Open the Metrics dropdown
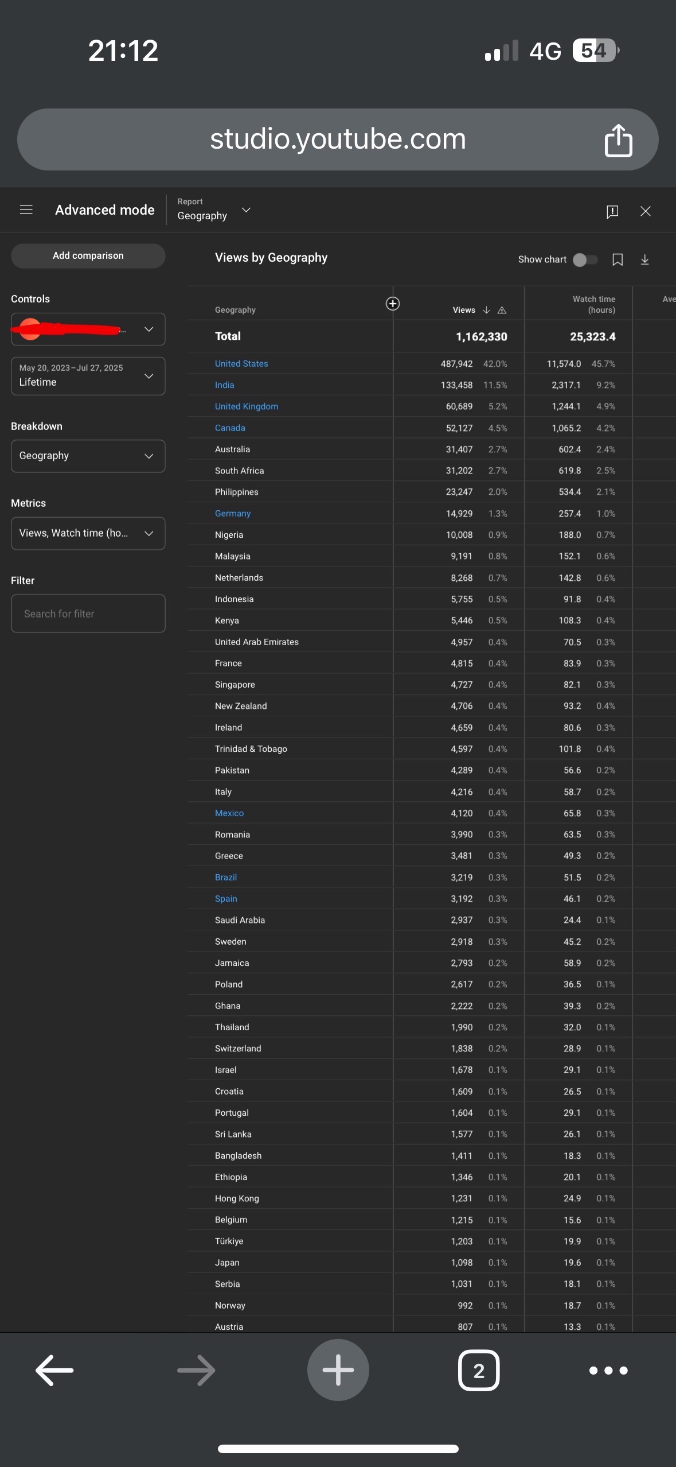This screenshot has width=676, height=1467. pos(88,533)
